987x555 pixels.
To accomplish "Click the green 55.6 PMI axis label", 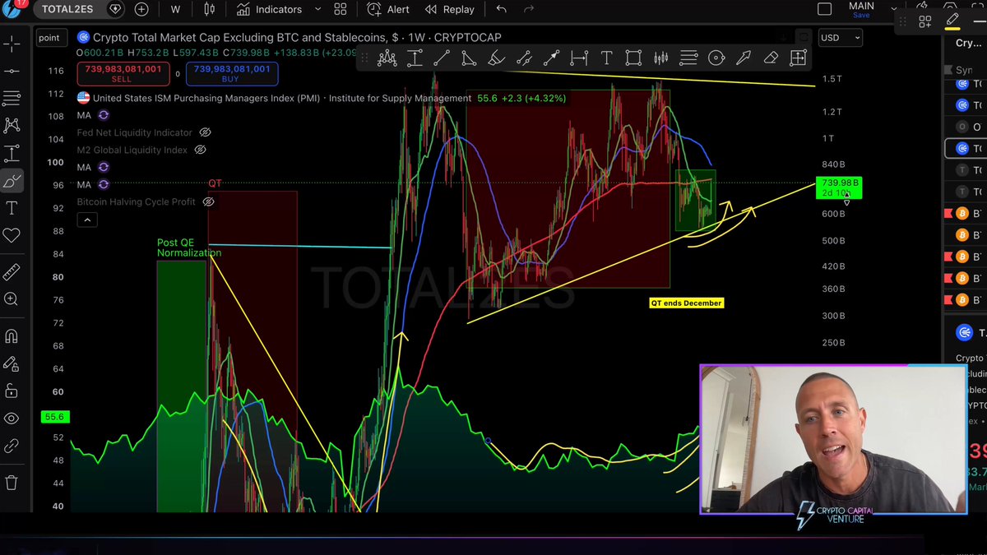I will pyautogui.click(x=54, y=417).
